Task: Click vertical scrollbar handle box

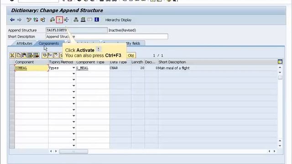Action: click(x=280, y=77)
